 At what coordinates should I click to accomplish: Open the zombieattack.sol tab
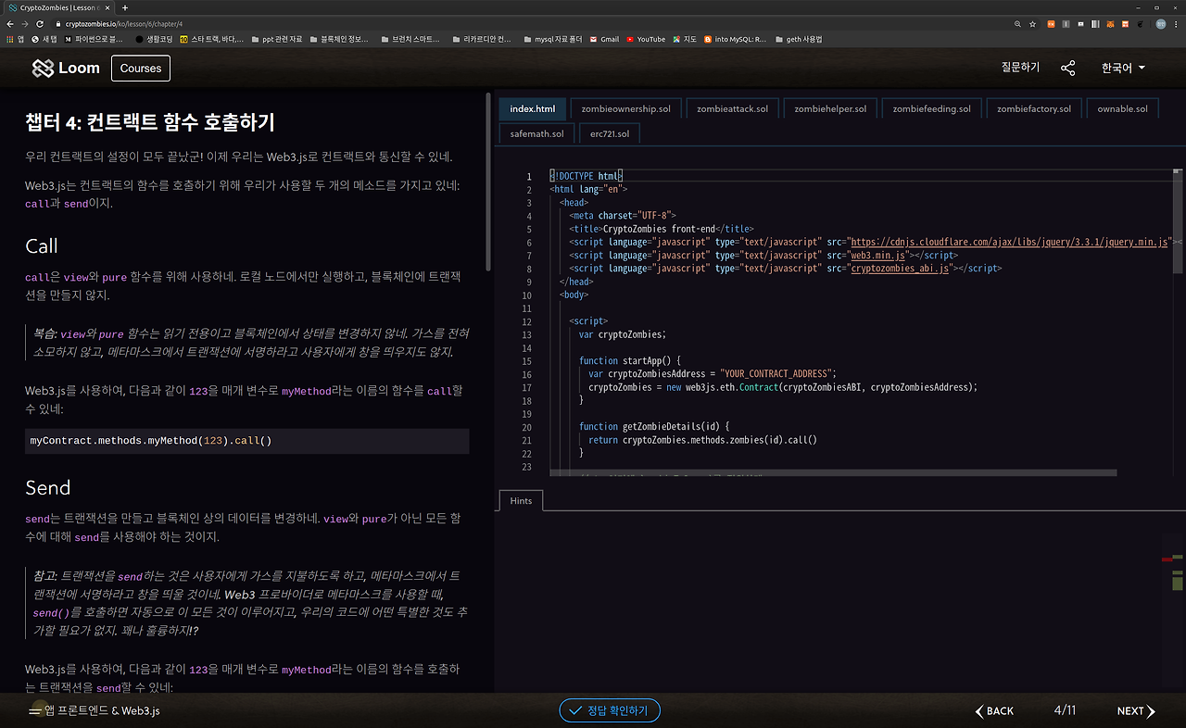pyautogui.click(x=733, y=108)
